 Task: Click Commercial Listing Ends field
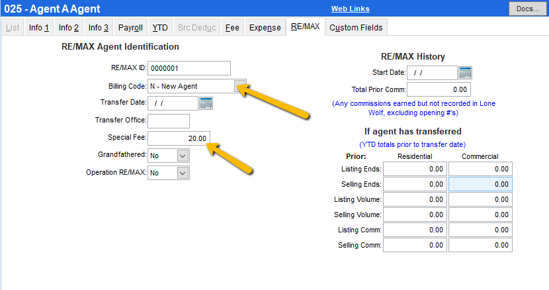point(480,169)
